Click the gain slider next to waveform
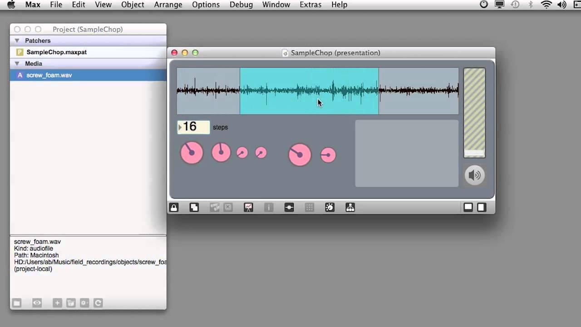581x327 pixels. click(474, 113)
